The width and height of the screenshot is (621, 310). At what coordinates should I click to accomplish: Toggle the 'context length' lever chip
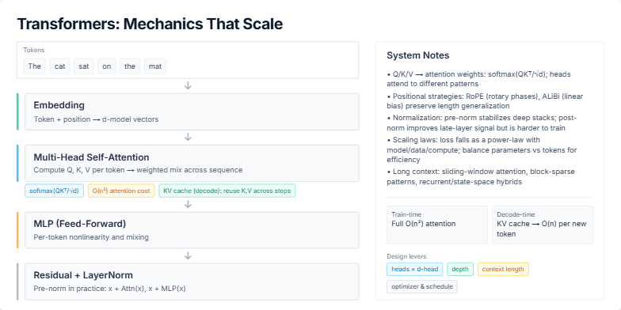coord(503,269)
